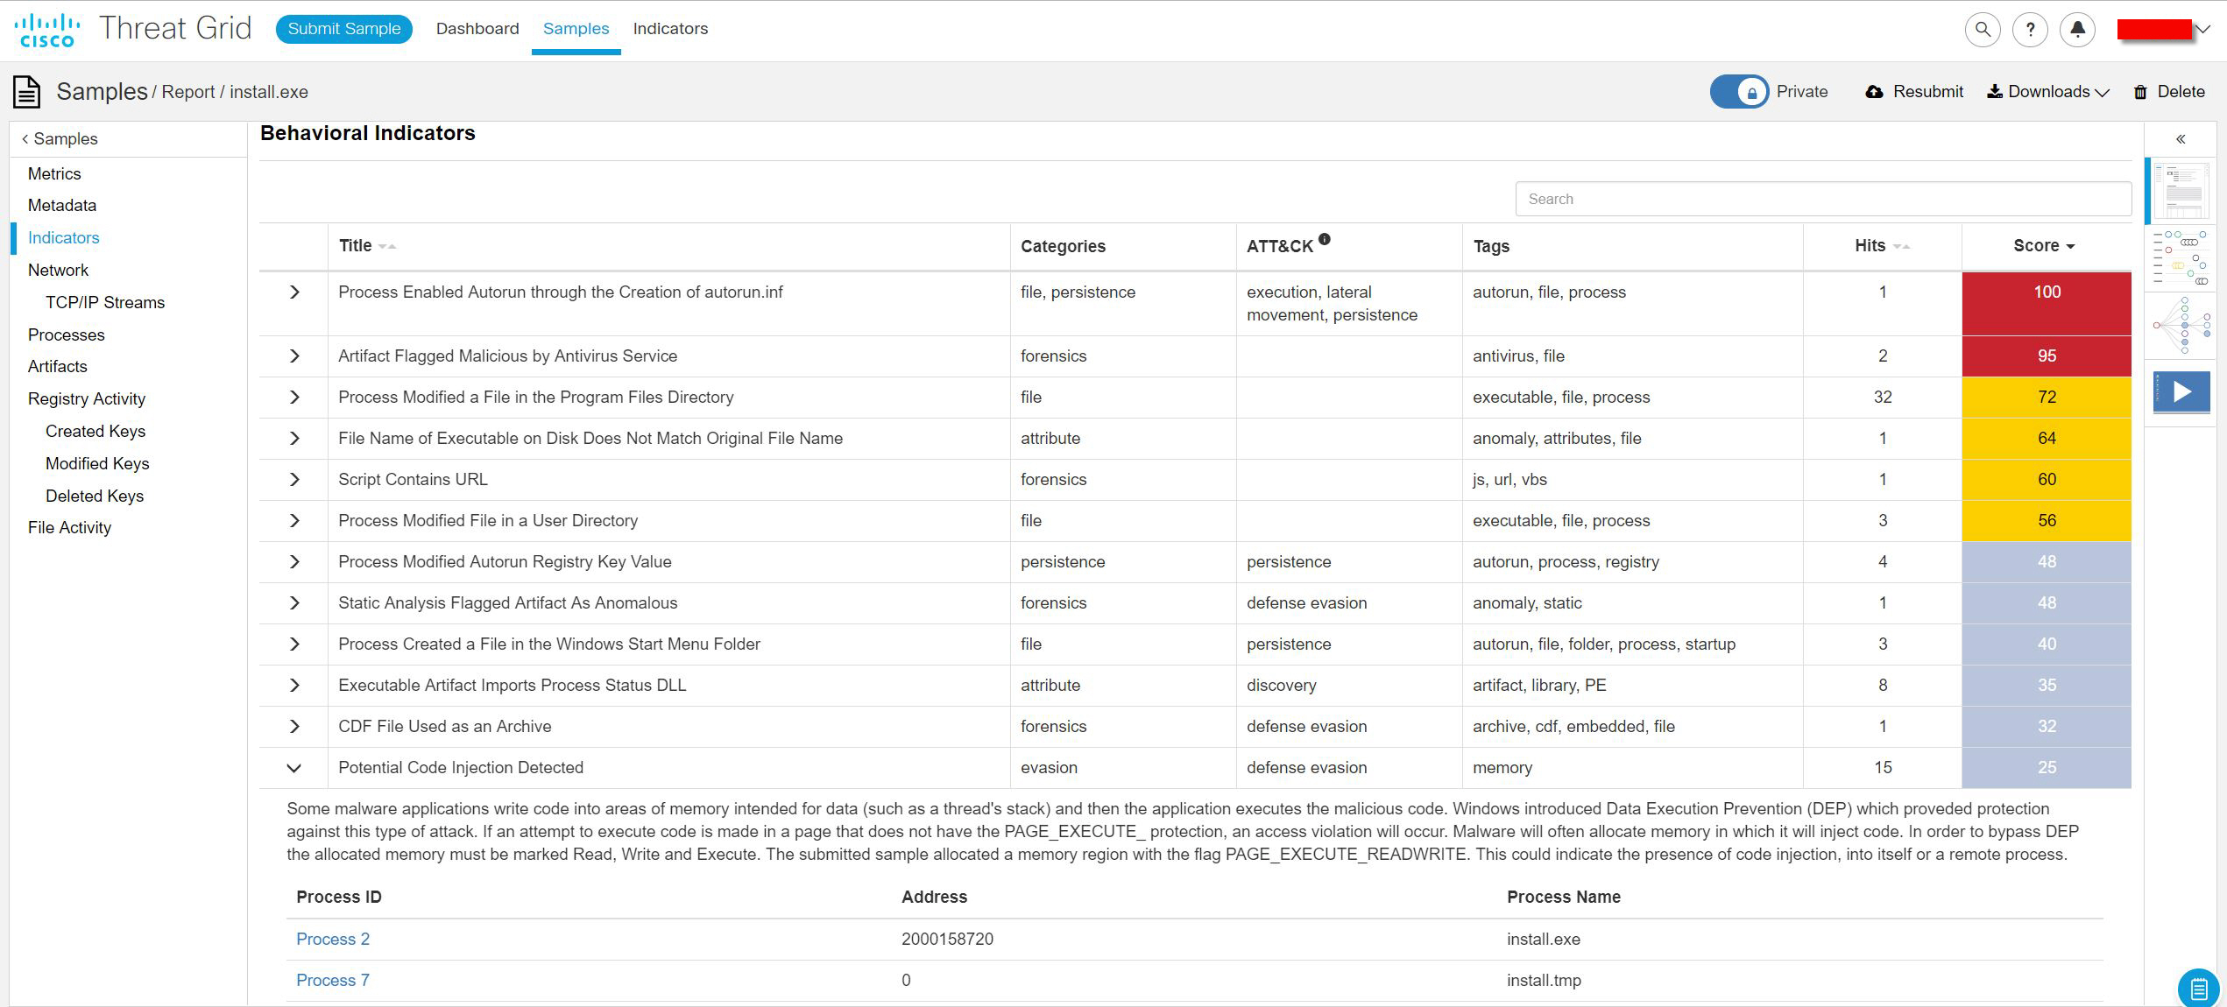Click the Resubmit cloud icon

[x=1874, y=92]
